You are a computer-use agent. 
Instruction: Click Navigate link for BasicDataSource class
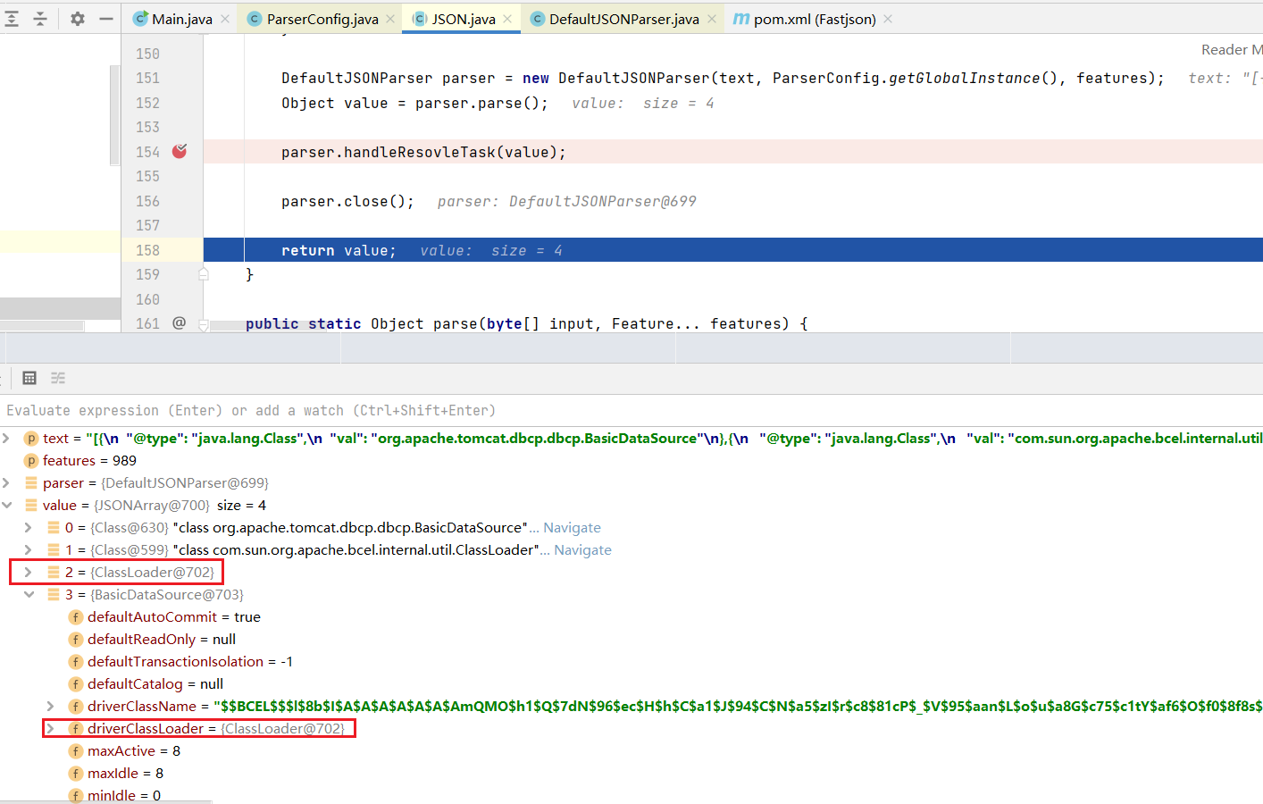(572, 527)
